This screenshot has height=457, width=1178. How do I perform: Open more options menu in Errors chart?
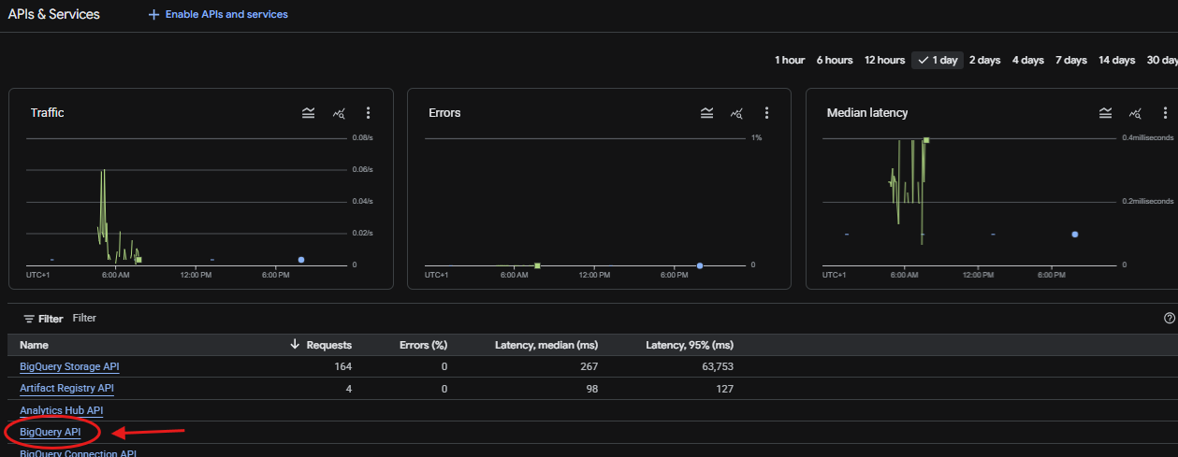coord(767,113)
